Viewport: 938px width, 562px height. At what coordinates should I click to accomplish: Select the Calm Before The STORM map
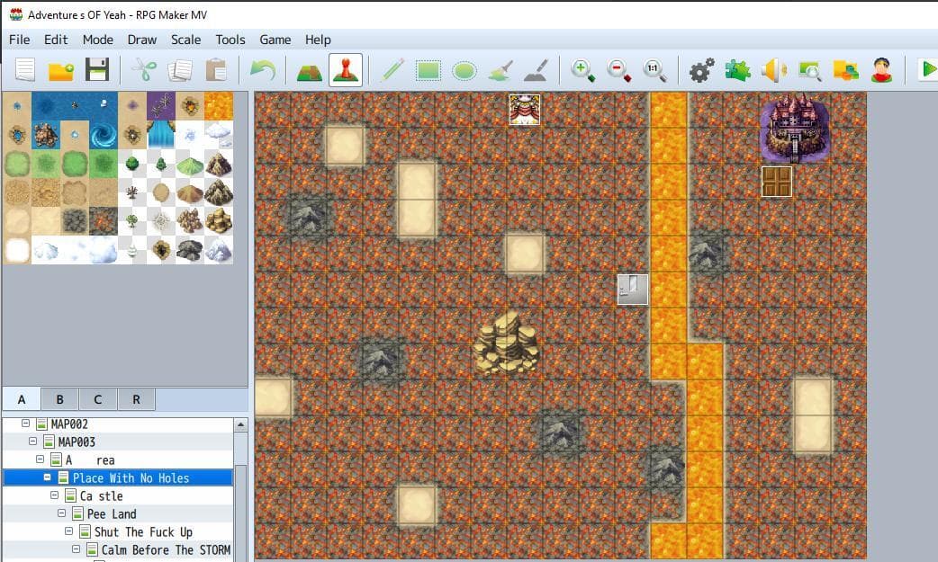(x=166, y=550)
